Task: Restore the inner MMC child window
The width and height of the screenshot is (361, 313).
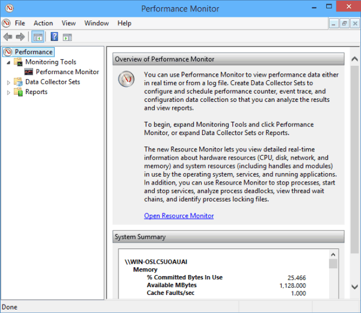Action: point(344,24)
